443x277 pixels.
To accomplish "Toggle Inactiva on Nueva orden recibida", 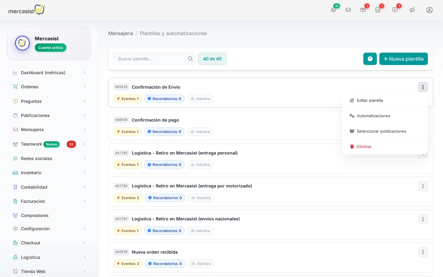I will pyautogui.click(x=201, y=264).
